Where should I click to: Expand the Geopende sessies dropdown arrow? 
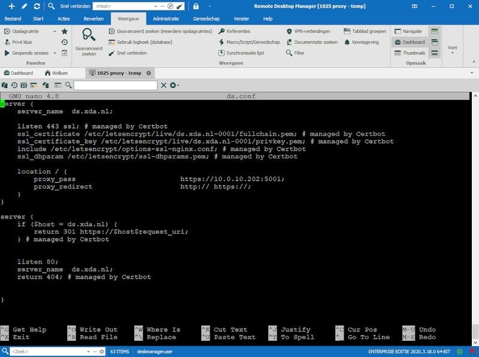[55, 53]
